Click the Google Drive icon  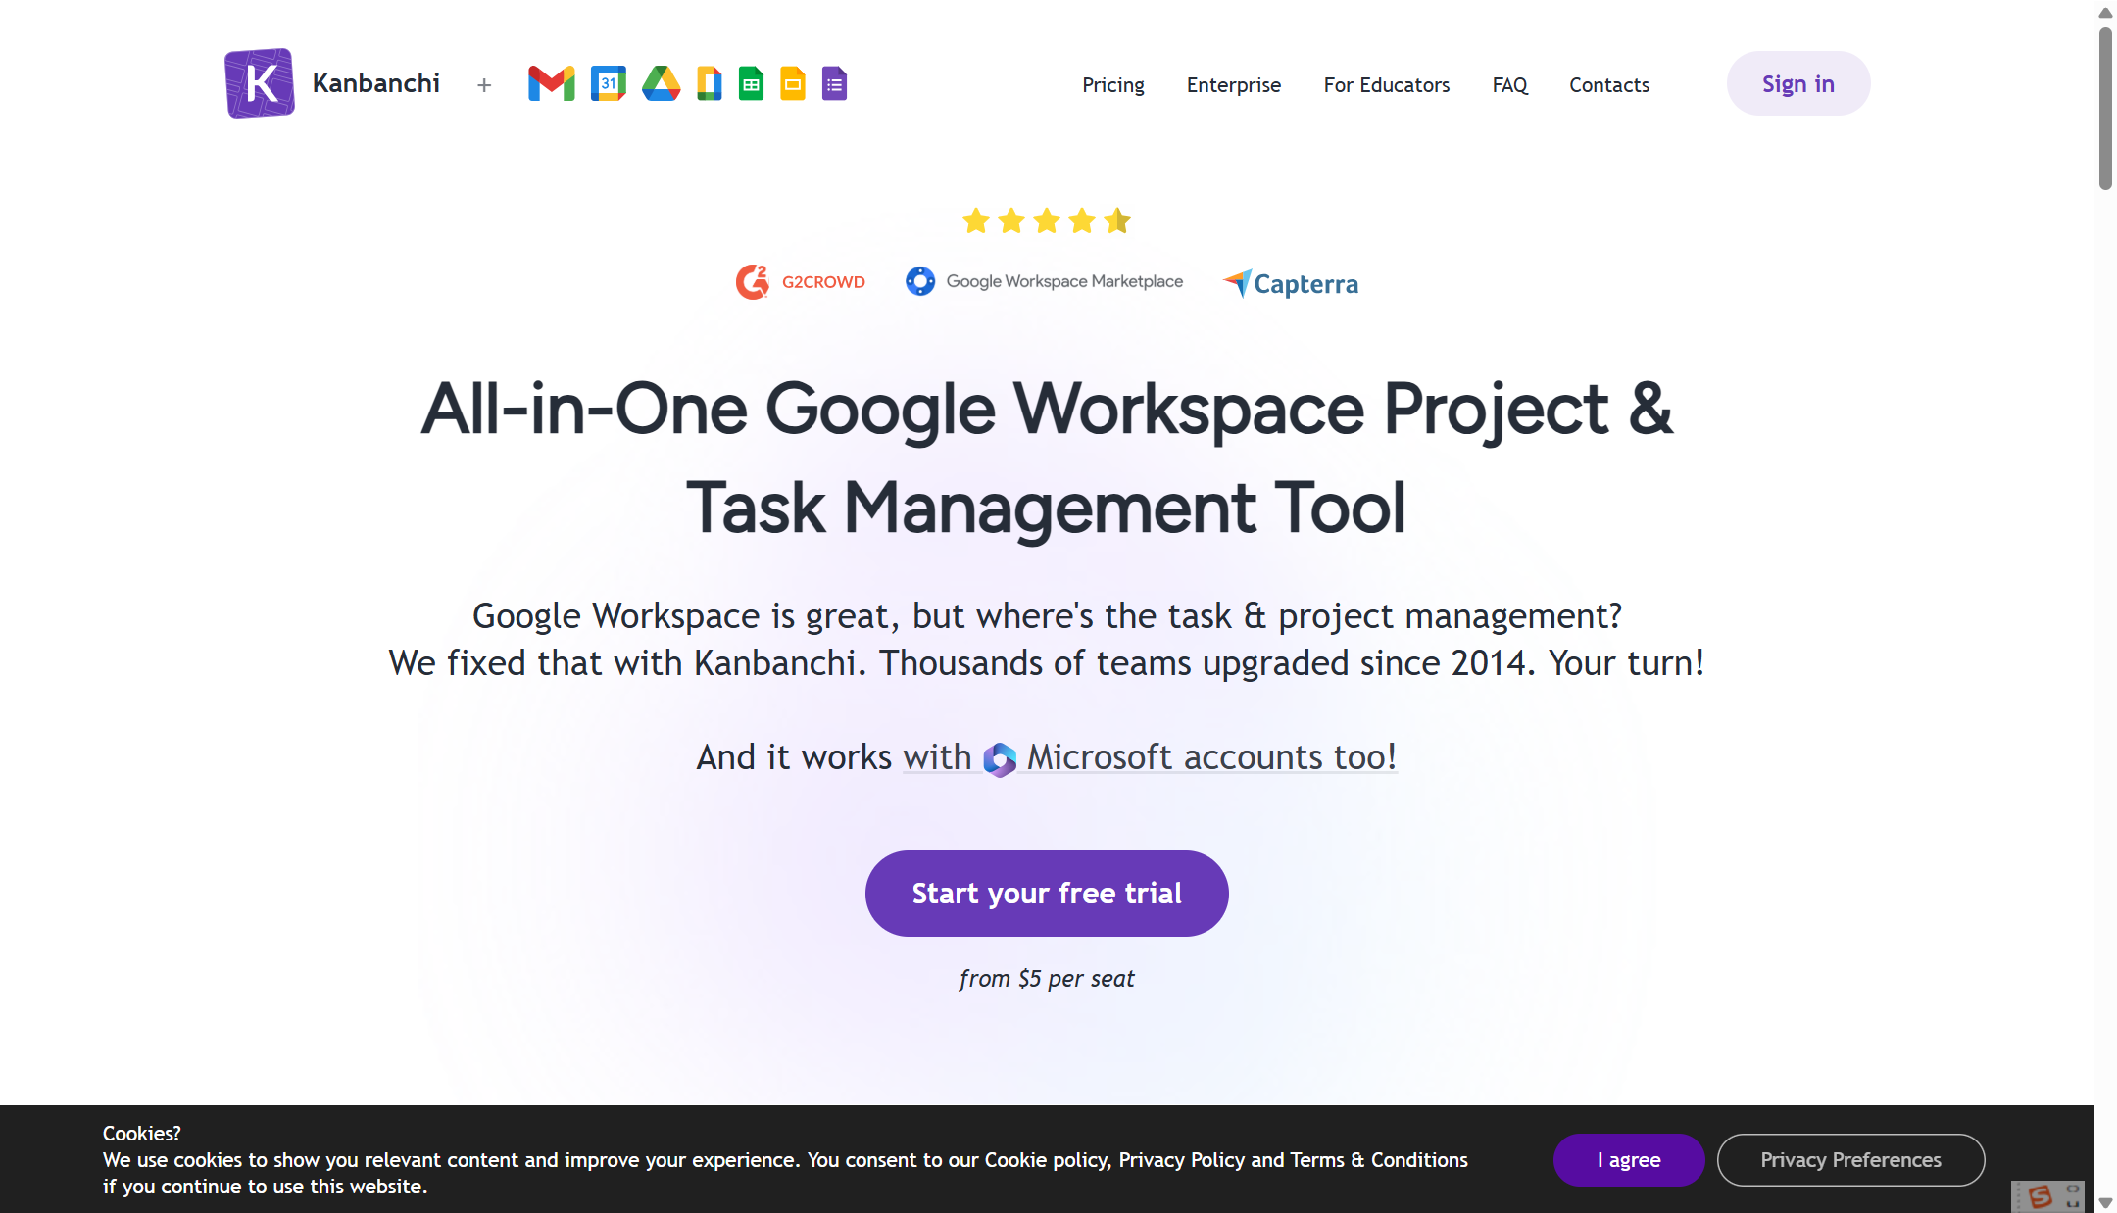point(661,83)
